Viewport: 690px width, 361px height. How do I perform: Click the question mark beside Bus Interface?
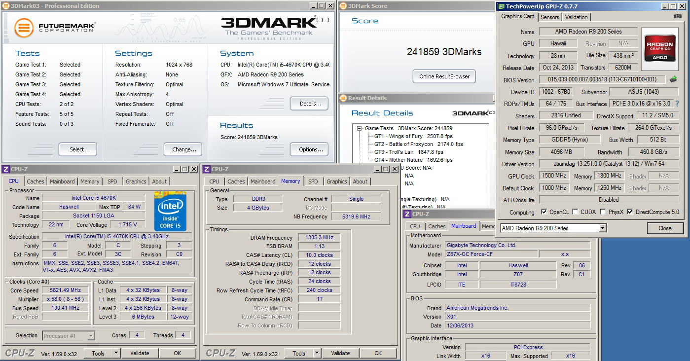pyautogui.click(x=677, y=104)
